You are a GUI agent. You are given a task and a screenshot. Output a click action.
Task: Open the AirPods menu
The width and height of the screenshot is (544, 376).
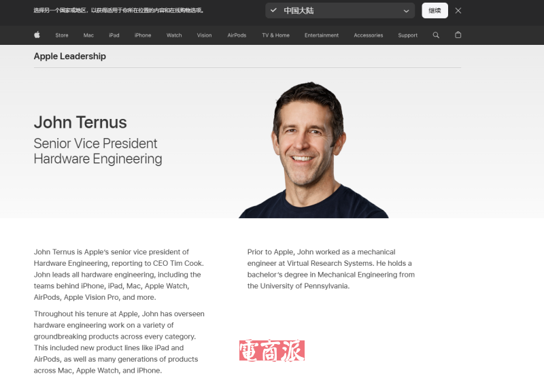[237, 35]
